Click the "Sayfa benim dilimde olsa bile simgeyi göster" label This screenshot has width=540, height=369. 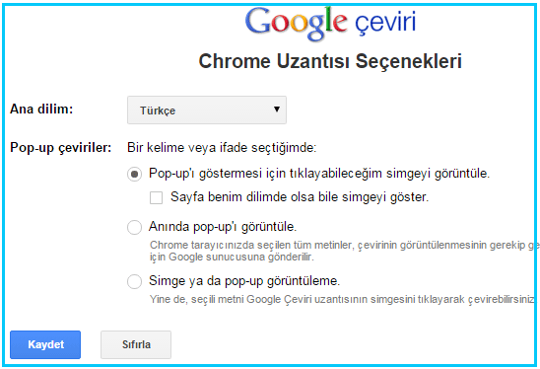pyautogui.click(x=300, y=197)
